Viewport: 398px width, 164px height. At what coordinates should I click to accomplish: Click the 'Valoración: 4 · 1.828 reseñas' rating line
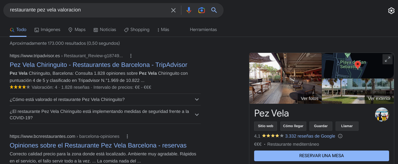click(80, 87)
